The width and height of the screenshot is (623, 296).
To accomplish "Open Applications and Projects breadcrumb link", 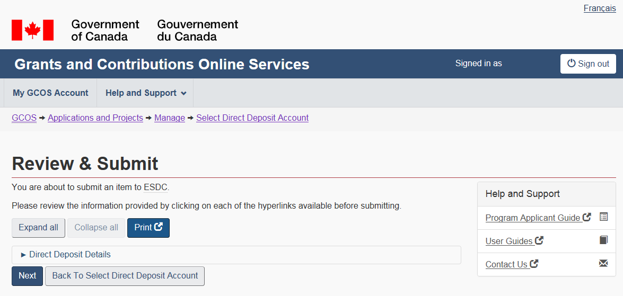I will [x=95, y=118].
